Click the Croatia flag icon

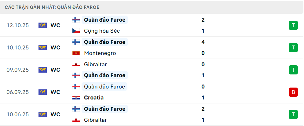[x=76, y=98]
